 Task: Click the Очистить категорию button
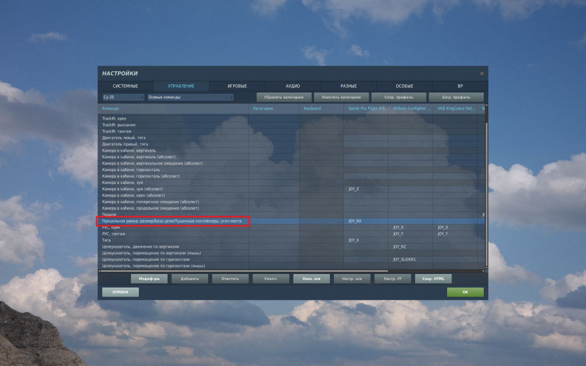(x=341, y=97)
